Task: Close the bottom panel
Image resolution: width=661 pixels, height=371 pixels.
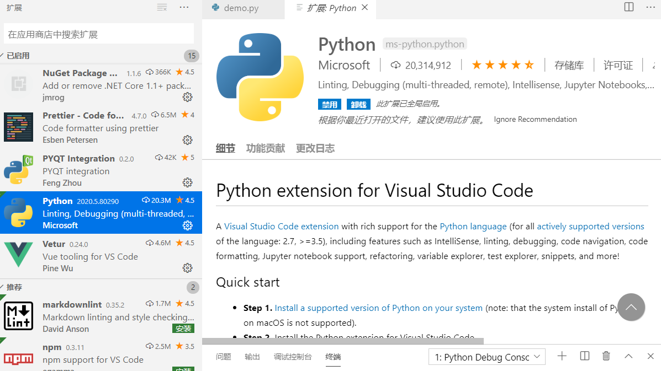Action: [x=651, y=356]
